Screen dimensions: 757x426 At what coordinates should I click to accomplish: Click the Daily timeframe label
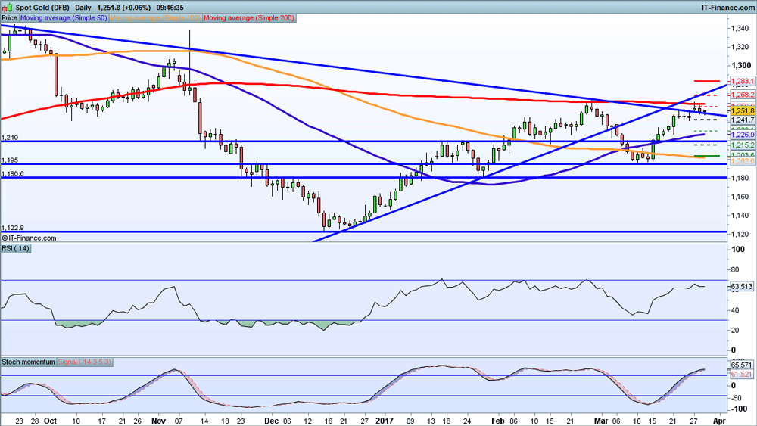(x=83, y=8)
